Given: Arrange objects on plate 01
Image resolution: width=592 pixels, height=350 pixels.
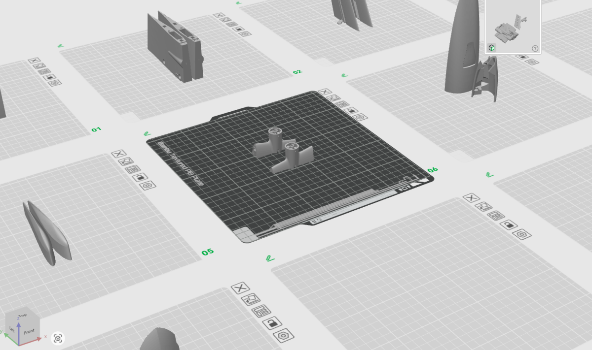Looking at the screenshot, I should [44, 72].
